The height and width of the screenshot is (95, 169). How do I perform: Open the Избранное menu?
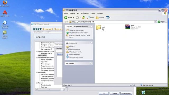tap(85, 13)
